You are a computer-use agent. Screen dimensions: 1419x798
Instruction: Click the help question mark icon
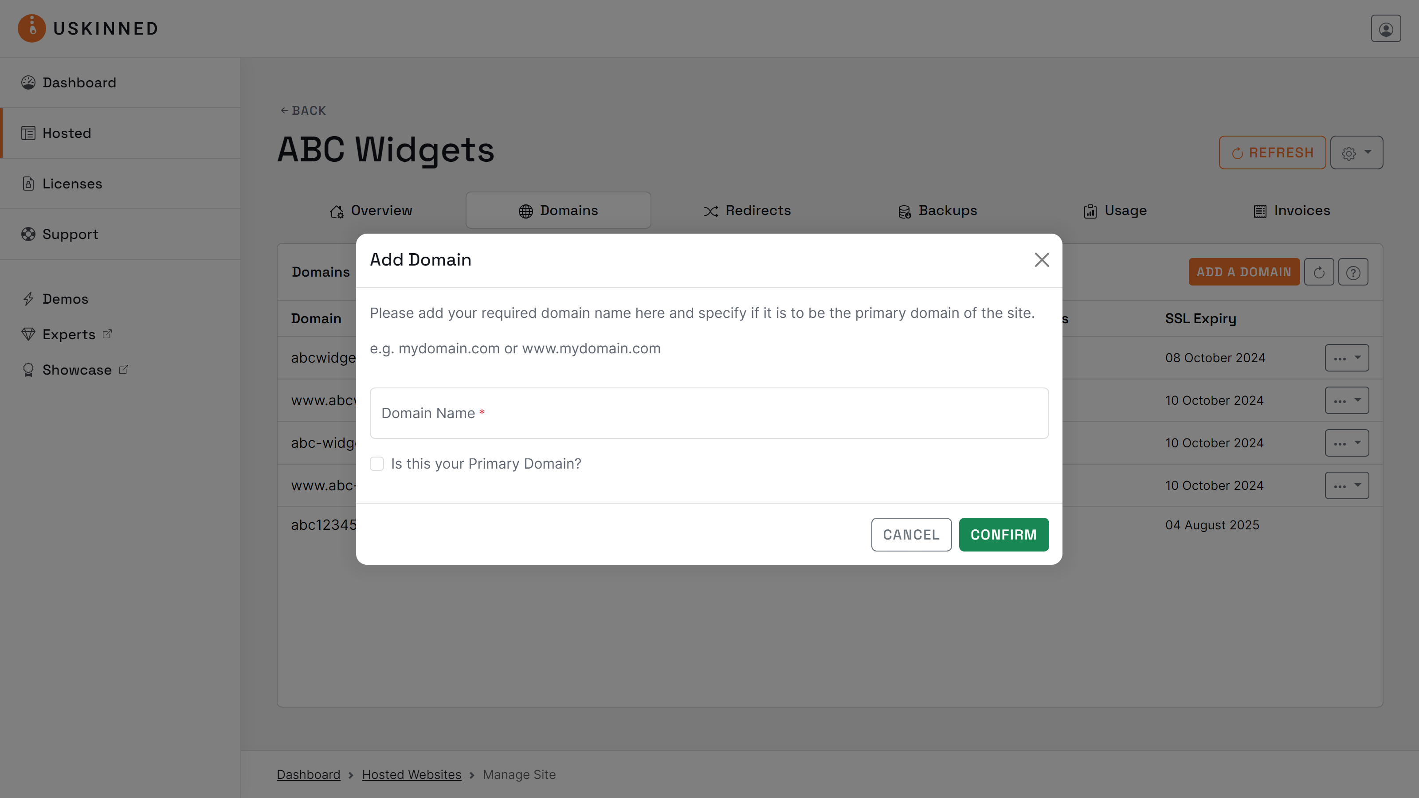click(1353, 271)
